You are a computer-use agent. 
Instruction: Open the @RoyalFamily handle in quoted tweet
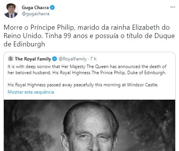click(73, 59)
